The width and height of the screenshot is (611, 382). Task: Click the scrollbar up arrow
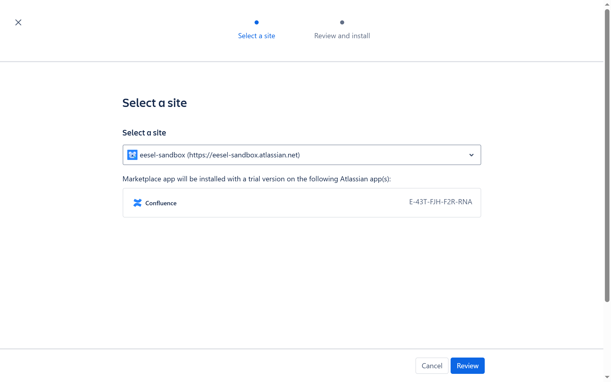click(x=607, y=4)
